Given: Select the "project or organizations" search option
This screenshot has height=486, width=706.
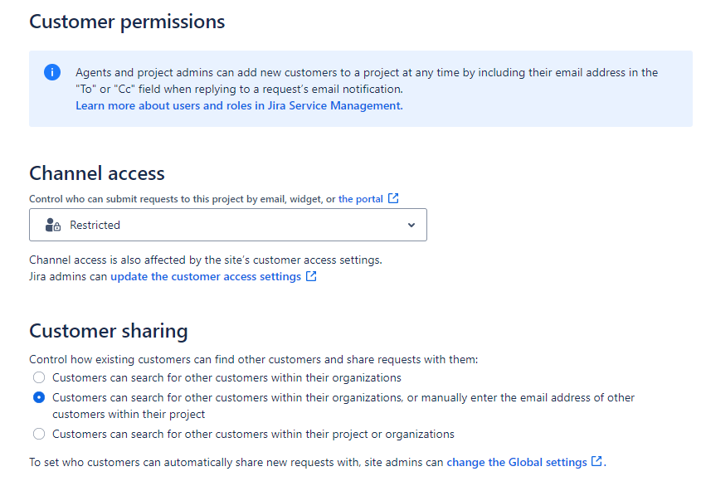Looking at the screenshot, I should click(39, 434).
